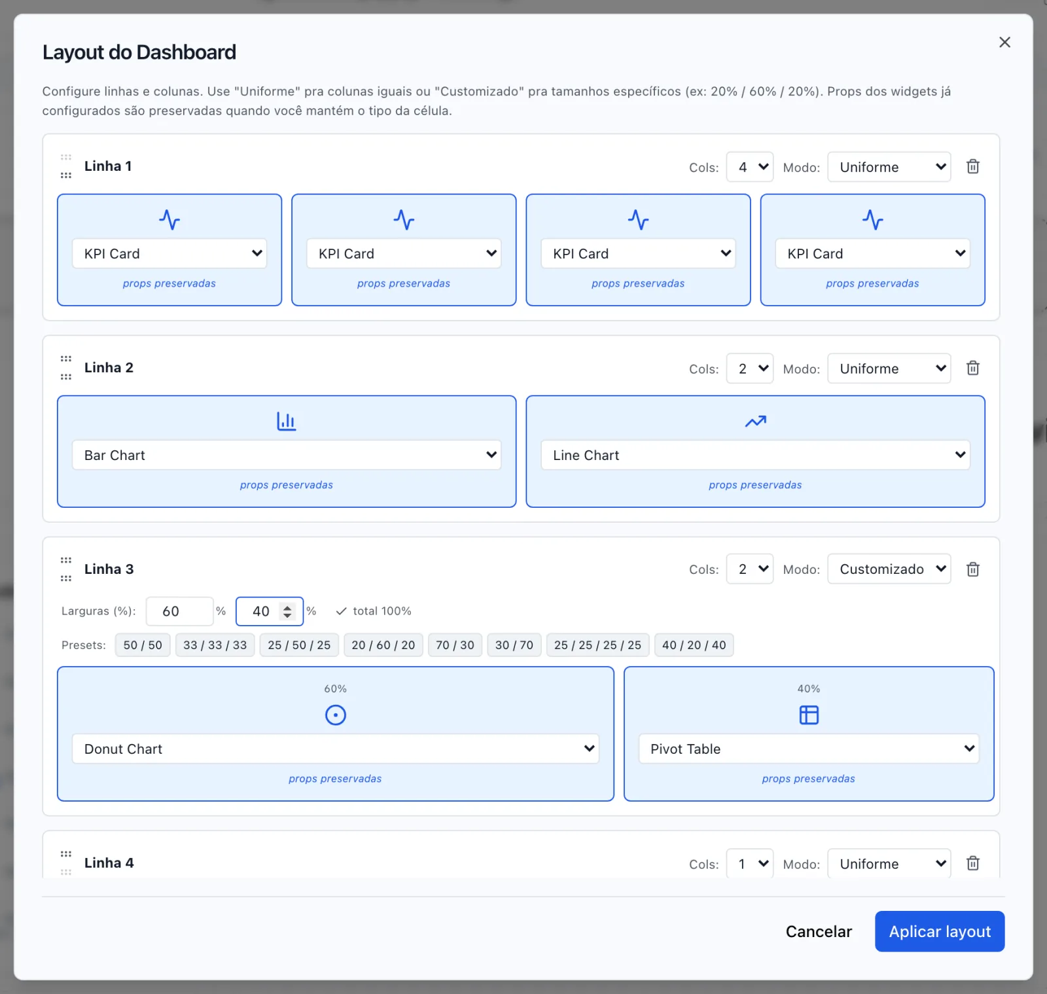Open the Donut Chart widget type dropdown
This screenshot has width=1047, height=994.
pyautogui.click(x=336, y=749)
